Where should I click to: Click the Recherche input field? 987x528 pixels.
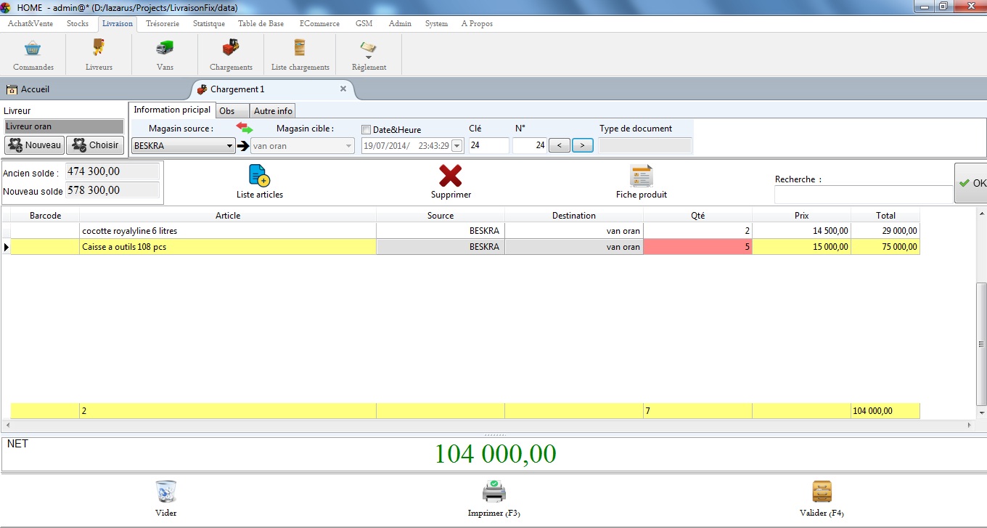(x=863, y=195)
